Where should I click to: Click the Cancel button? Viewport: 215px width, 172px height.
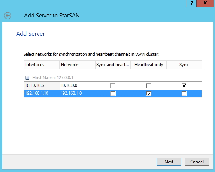pos(197,162)
